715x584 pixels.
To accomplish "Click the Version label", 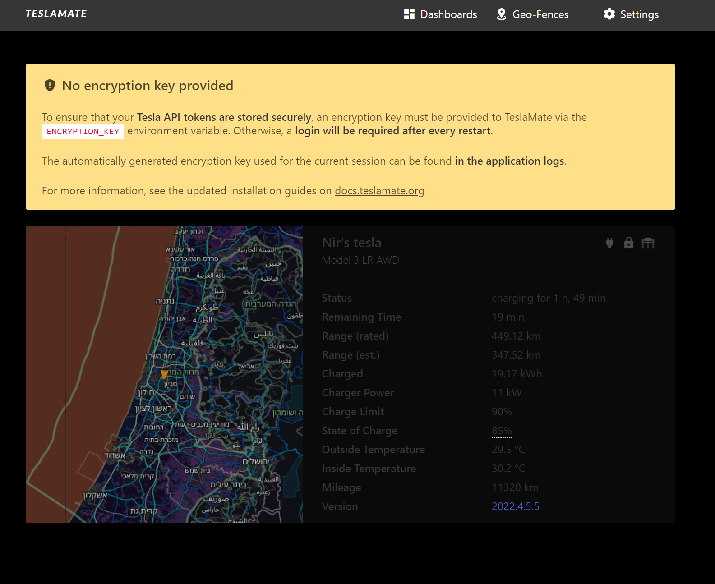I will [x=340, y=506].
